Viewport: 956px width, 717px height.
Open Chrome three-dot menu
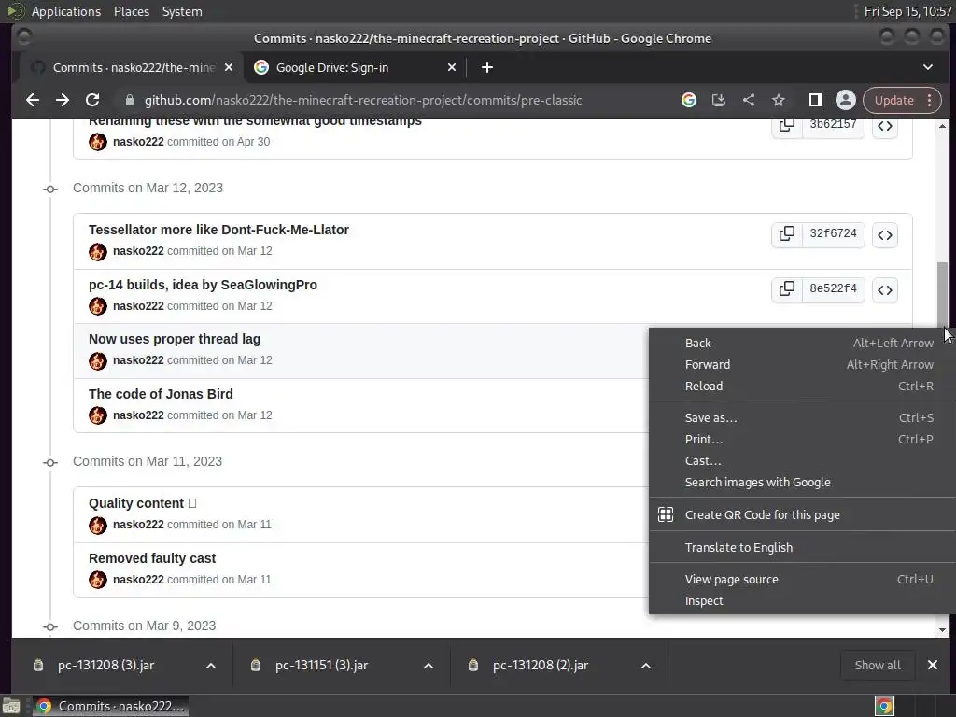[x=930, y=100]
